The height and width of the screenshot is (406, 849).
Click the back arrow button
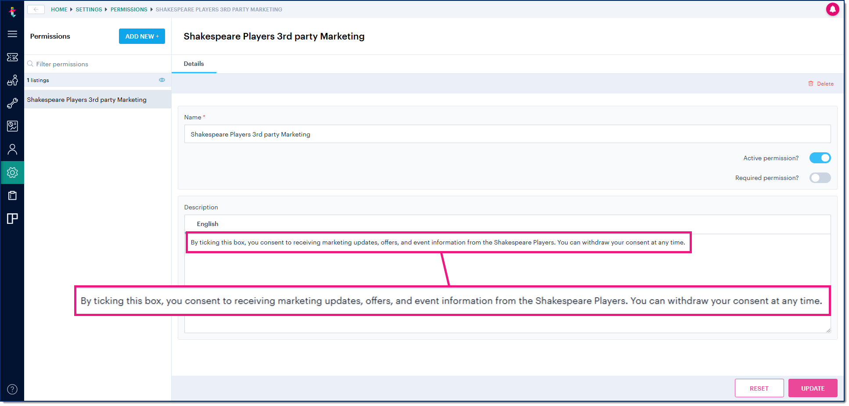(36, 9)
